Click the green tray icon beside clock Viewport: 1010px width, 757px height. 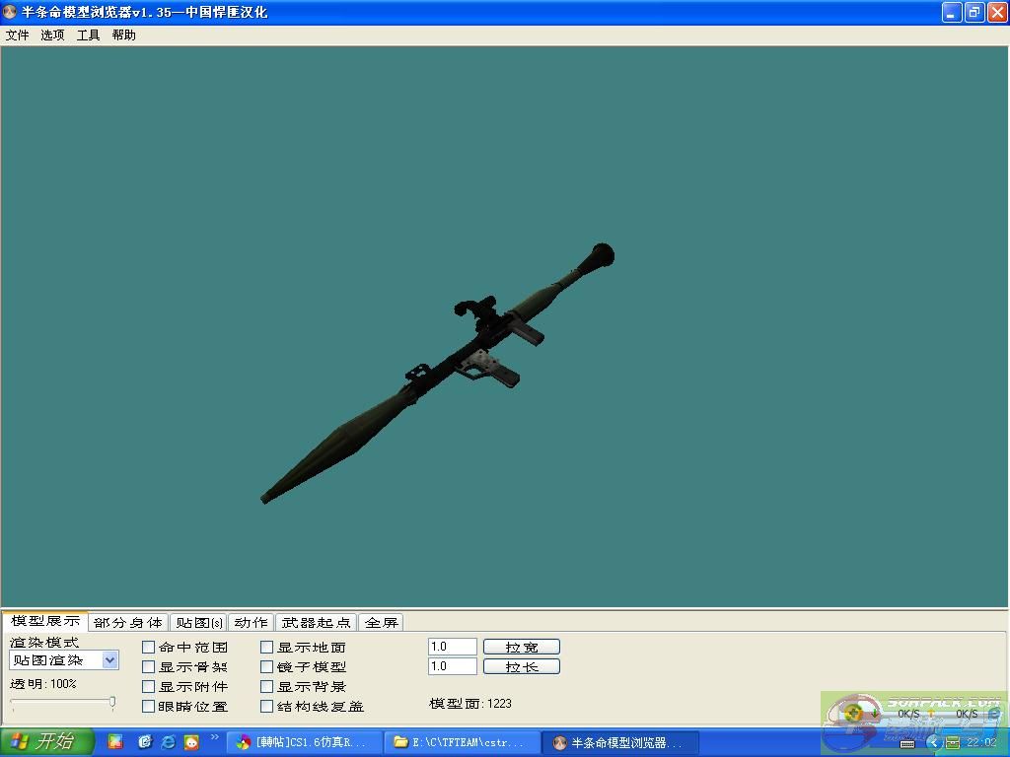point(953,742)
